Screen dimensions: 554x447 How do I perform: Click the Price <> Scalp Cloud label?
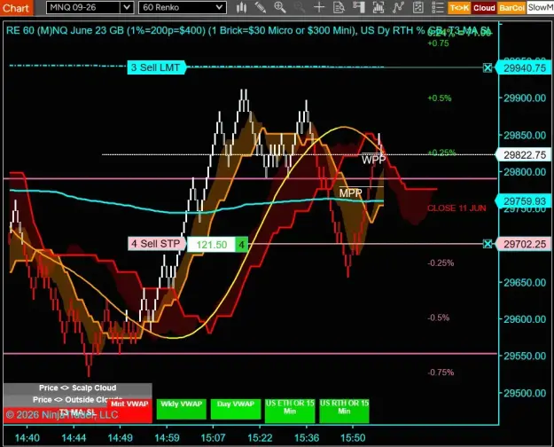[x=78, y=388]
